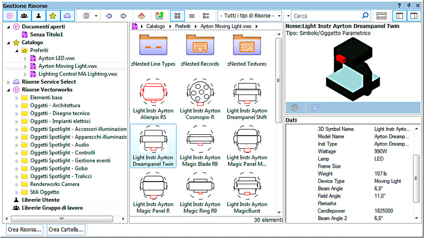This screenshot has height=238, width=424.
Task: Switch to list view
Action: (192, 16)
